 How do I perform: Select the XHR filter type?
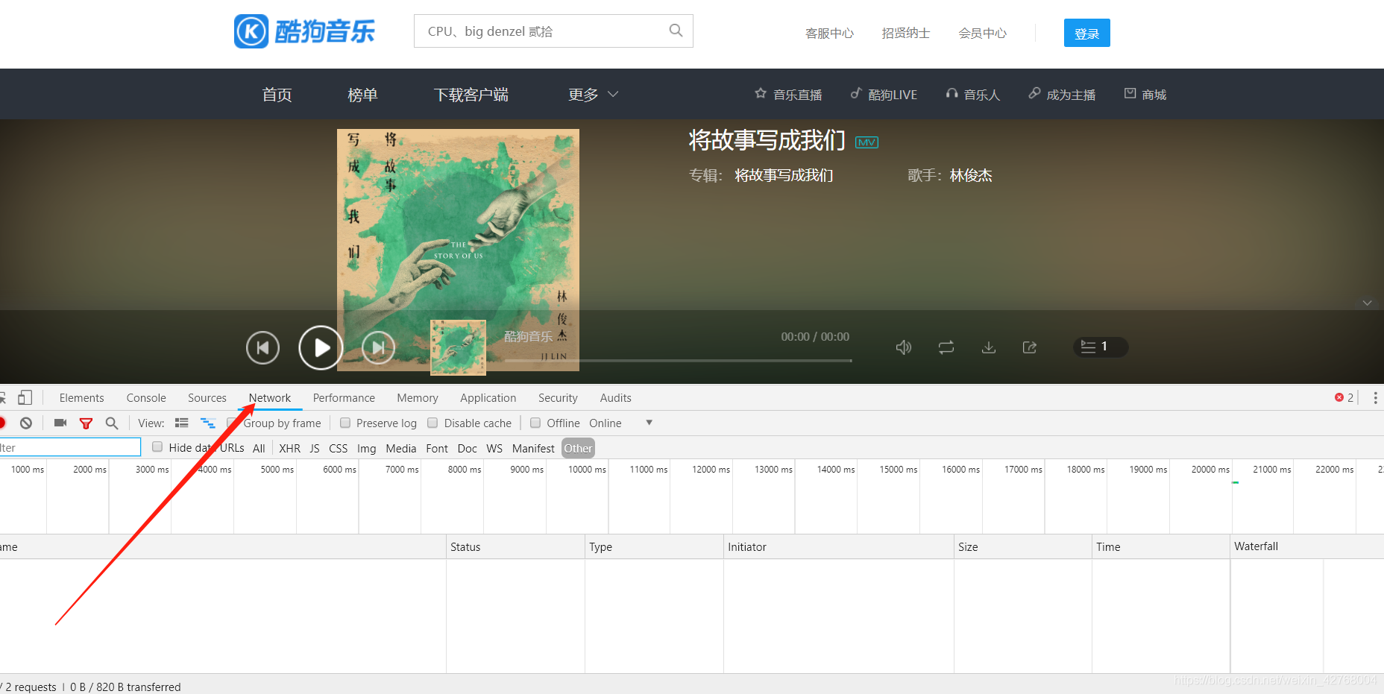pyautogui.click(x=289, y=448)
